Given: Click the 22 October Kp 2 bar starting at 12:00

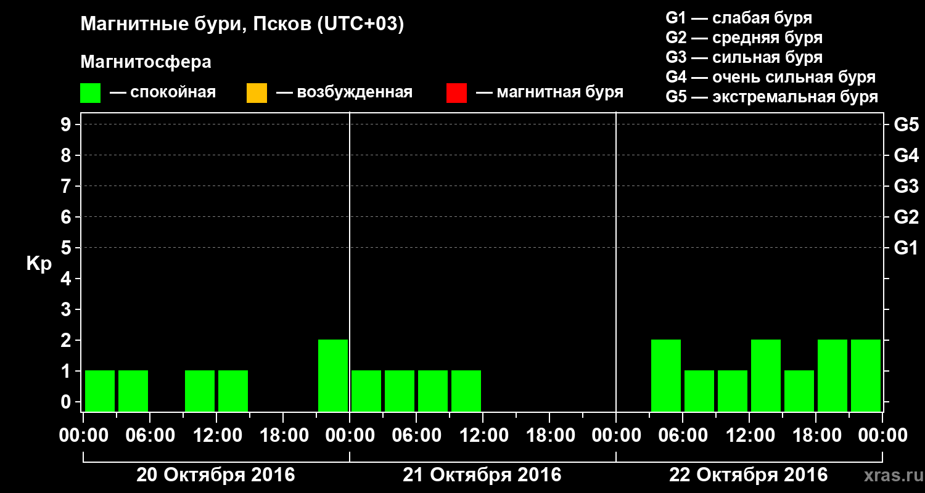Looking at the screenshot, I should [x=766, y=375].
